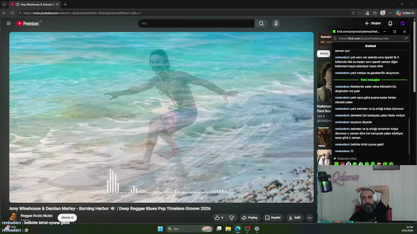Click the Kick popout address bar
The height and width of the screenshot is (234, 417).
[368, 38]
